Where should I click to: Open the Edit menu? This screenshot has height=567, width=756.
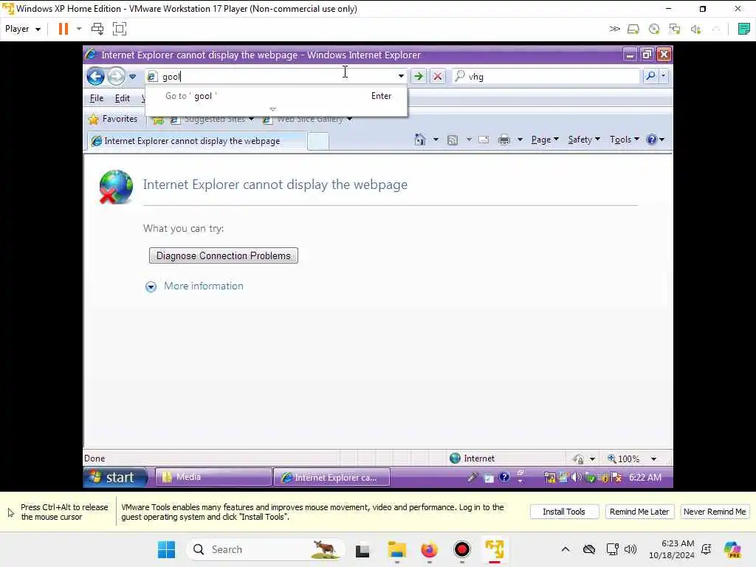tap(122, 98)
